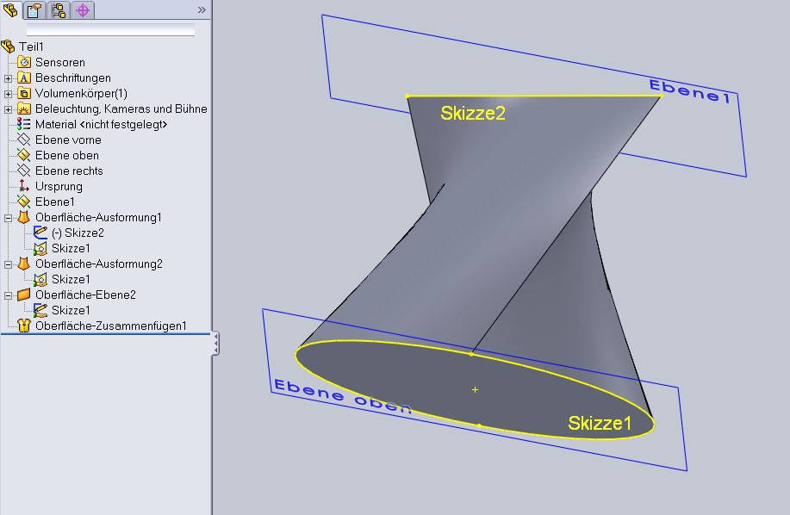Select the (-) Skizze2 sketch item
Viewport: 790px width, 515px height.
78,233
